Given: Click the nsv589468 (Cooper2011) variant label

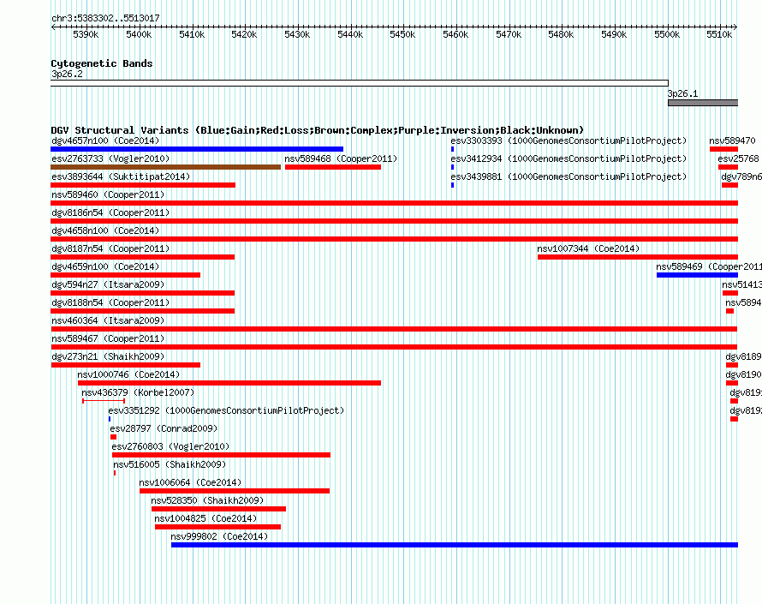Looking at the screenshot, I should click(341, 158).
